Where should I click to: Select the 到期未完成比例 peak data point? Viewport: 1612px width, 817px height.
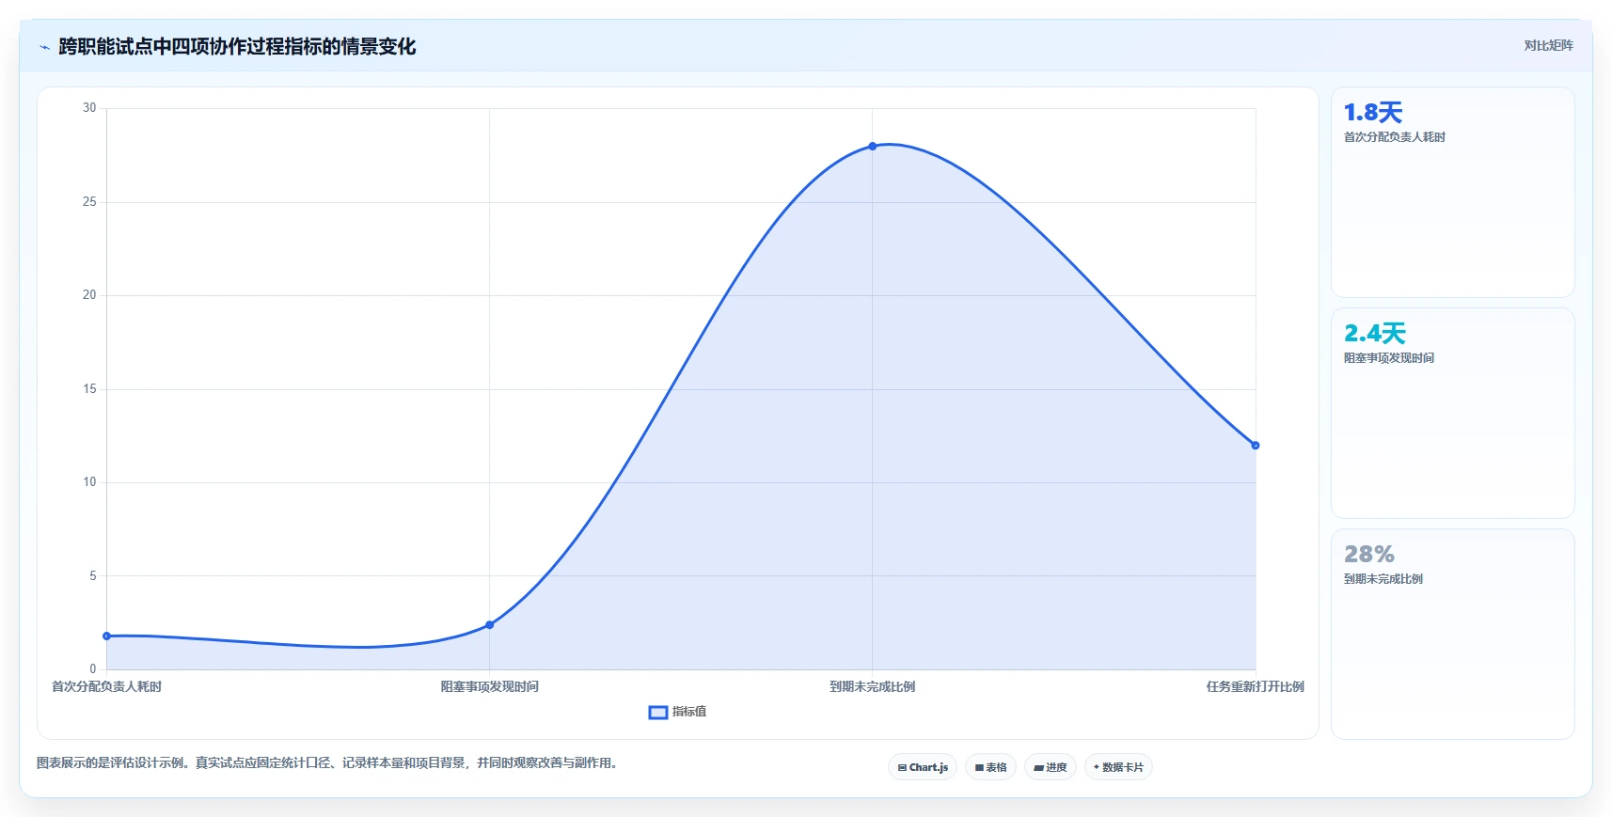873,146
